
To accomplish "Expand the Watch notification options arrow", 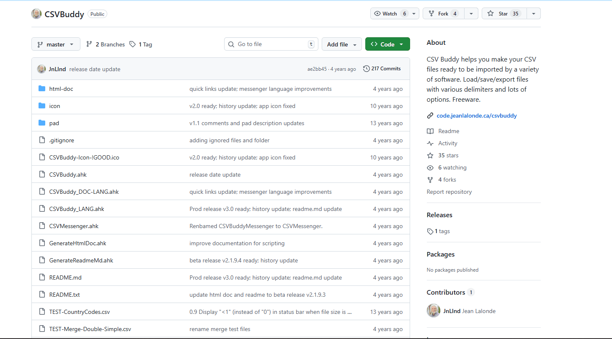I will click(x=415, y=14).
